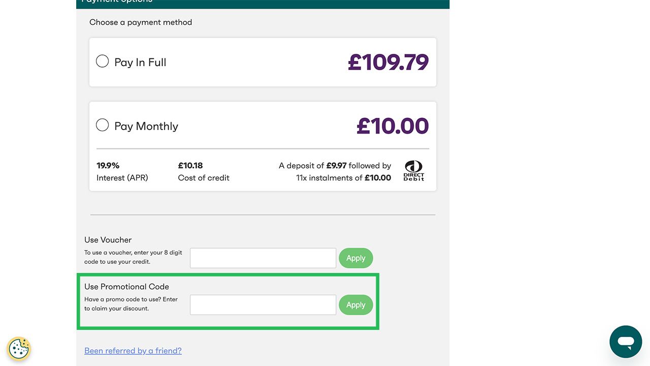Click the 'Pay Monthly' label text
Viewport: 650px width, 366px height.
click(x=146, y=126)
